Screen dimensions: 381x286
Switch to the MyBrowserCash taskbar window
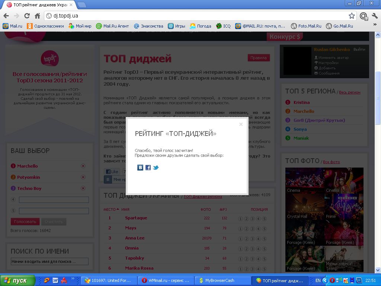pos(223,280)
